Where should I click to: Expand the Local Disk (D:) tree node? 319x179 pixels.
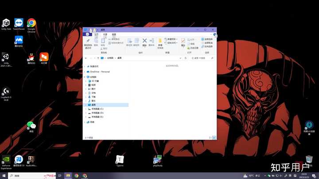[x=86, y=113]
